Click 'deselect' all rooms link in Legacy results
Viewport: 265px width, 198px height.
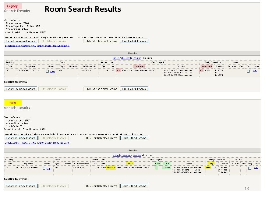click(x=126, y=58)
